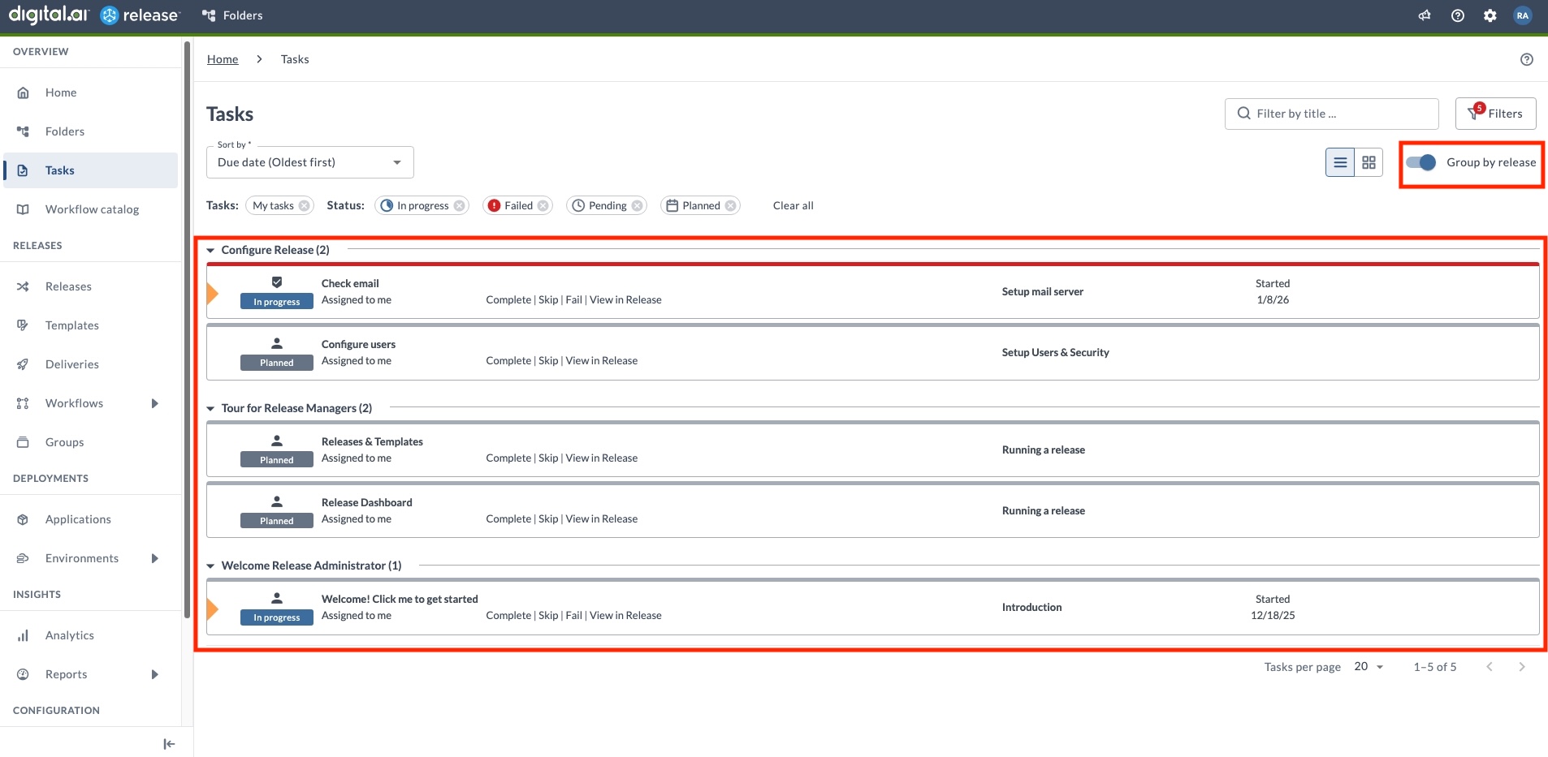
Task: Select the Templates sidebar icon
Action: coord(24,325)
